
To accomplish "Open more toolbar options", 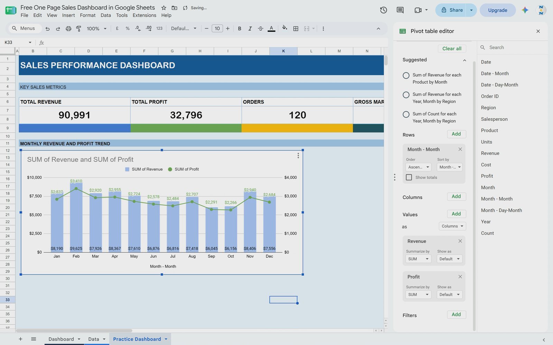I will 323,29.
